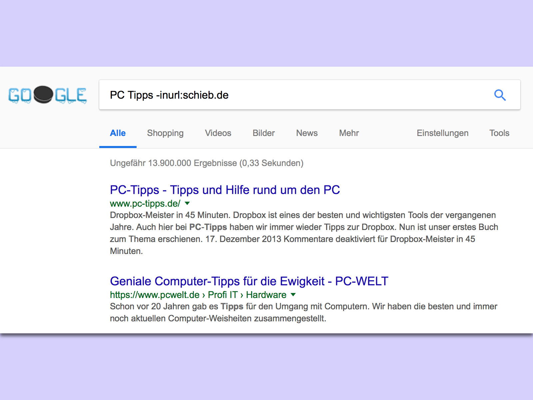Click snippet line 'noch aktuellen Computer-Weisheiten zusammengestellt'
Viewport: 533px width, 400px height.
[x=218, y=318]
